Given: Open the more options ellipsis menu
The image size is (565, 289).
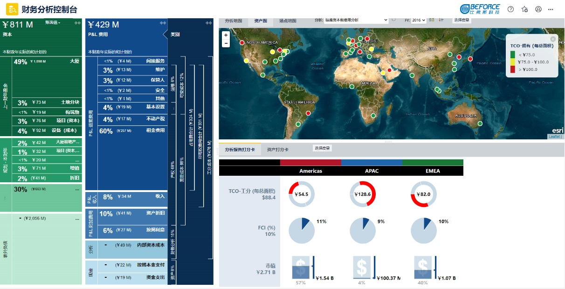Looking at the screenshot, I should point(551,9).
